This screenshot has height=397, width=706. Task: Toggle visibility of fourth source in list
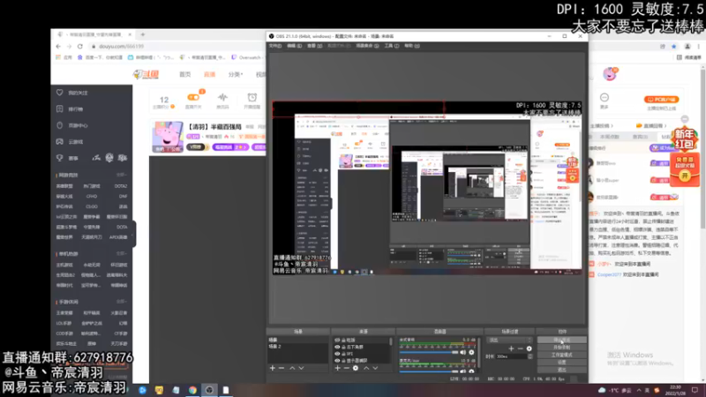[x=337, y=361]
